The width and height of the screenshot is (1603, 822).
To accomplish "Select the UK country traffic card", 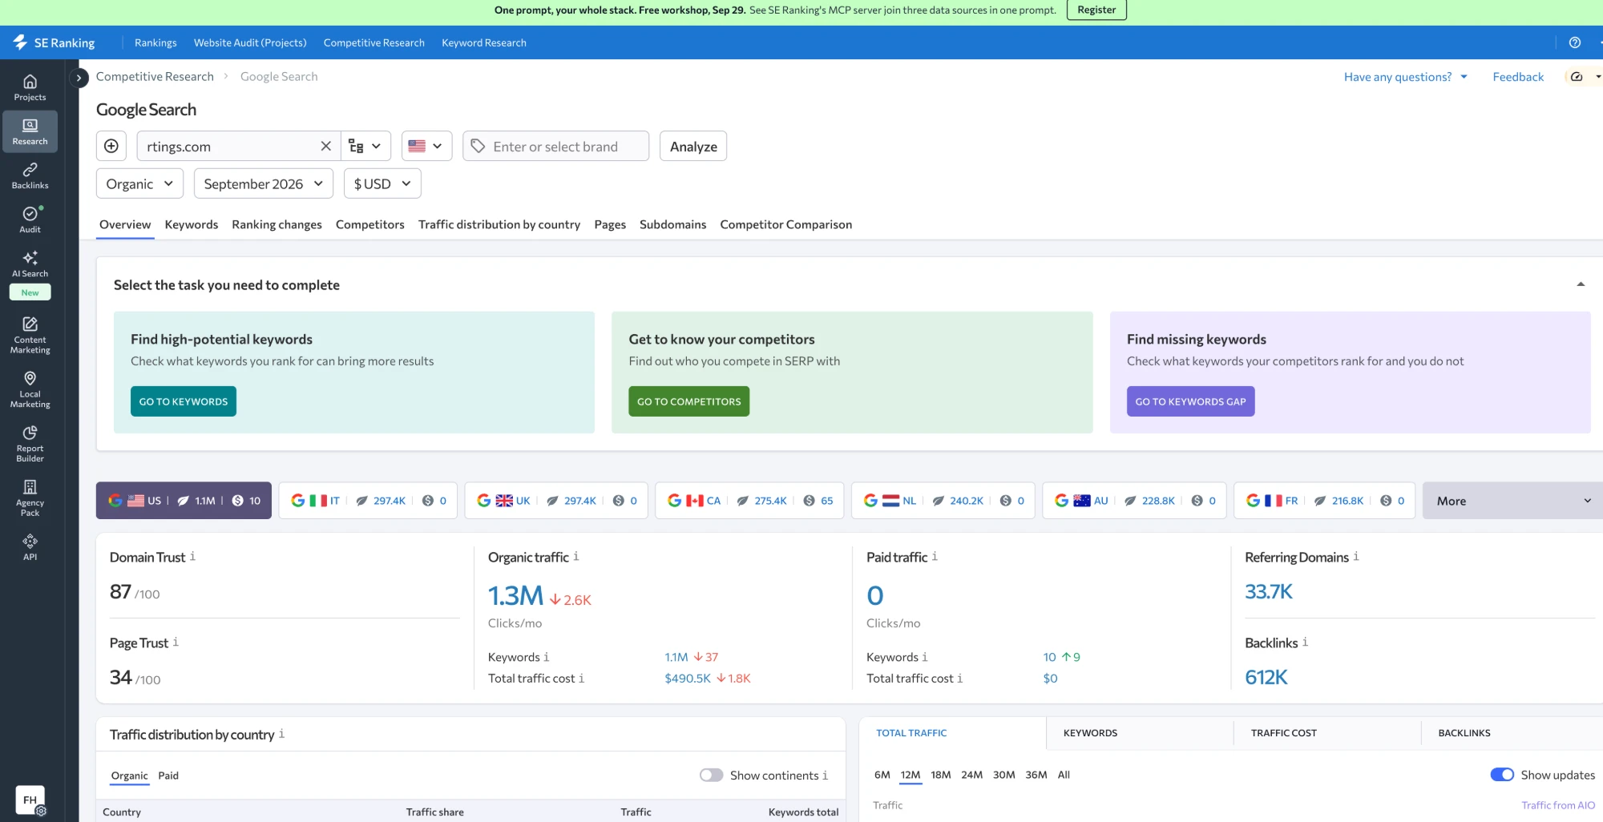I will click(x=556, y=501).
